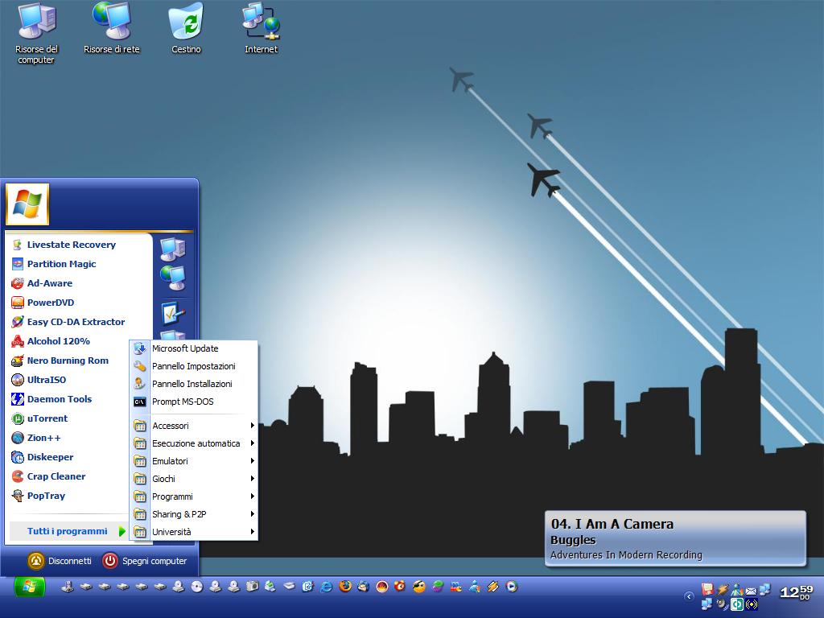Open Livestate Recovery from the Start menu
Image resolution: width=824 pixels, height=618 pixels.
(x=79, y=245)
